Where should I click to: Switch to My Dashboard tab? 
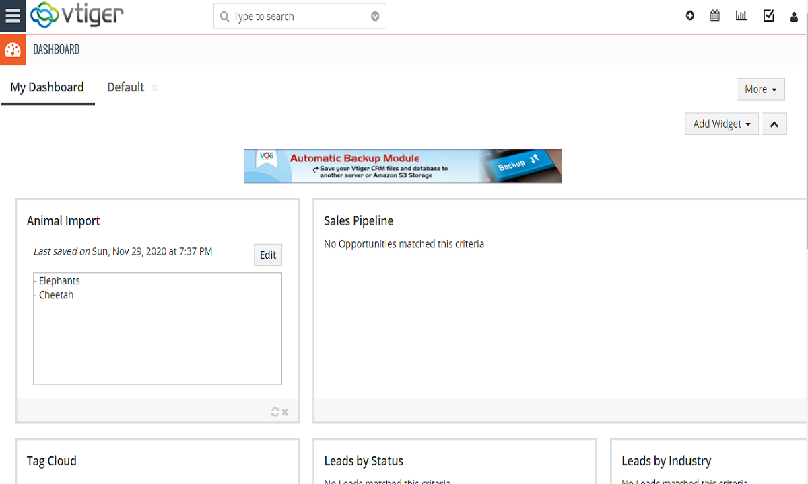click(x=47, y=87)
